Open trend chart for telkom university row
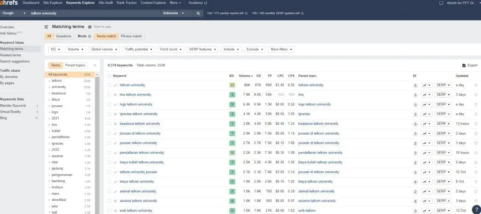481x214 pixels. (427, 85)
